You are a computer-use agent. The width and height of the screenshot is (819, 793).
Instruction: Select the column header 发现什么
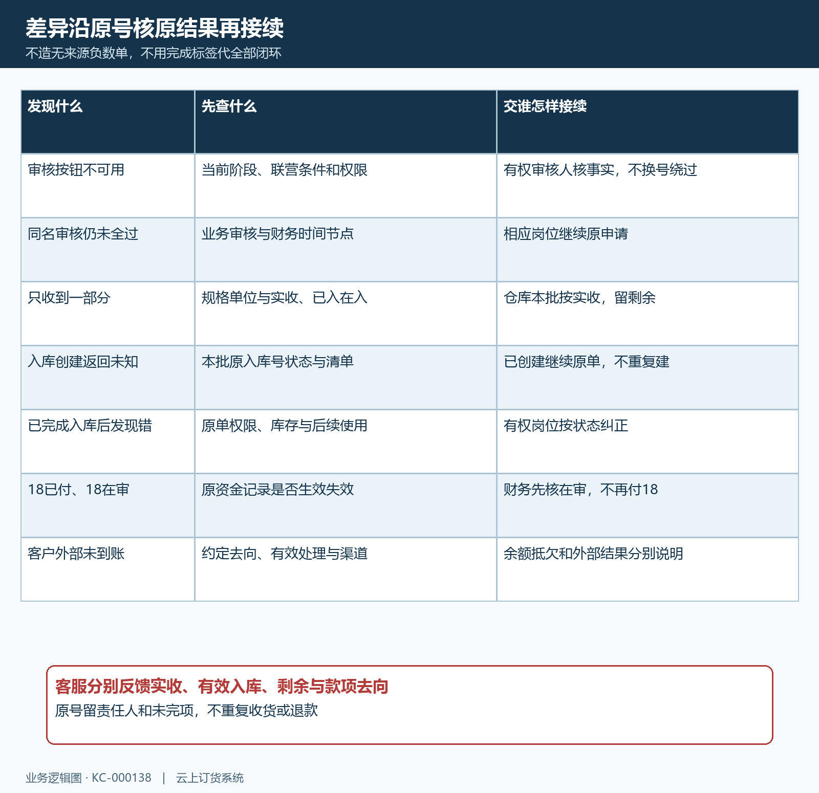(107, 122)
